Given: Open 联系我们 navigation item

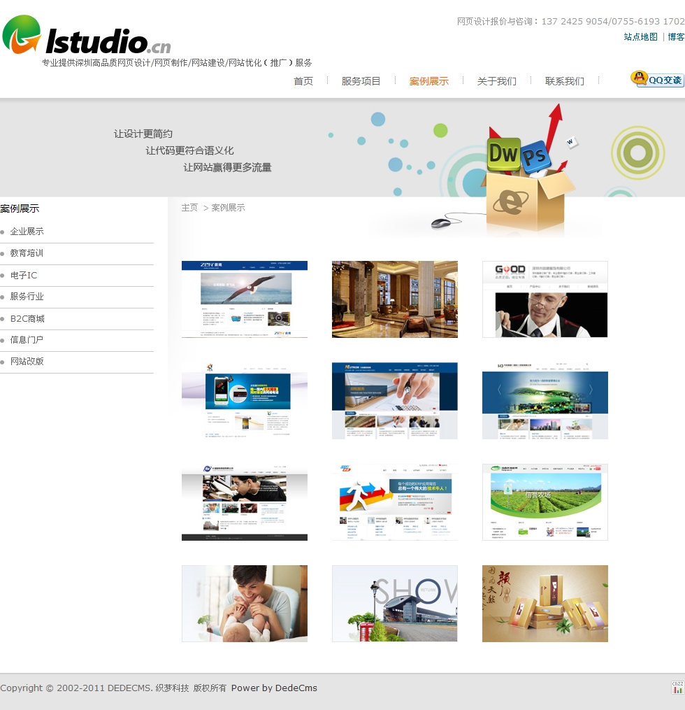Looking at the screenshot, I should [564, 81].
